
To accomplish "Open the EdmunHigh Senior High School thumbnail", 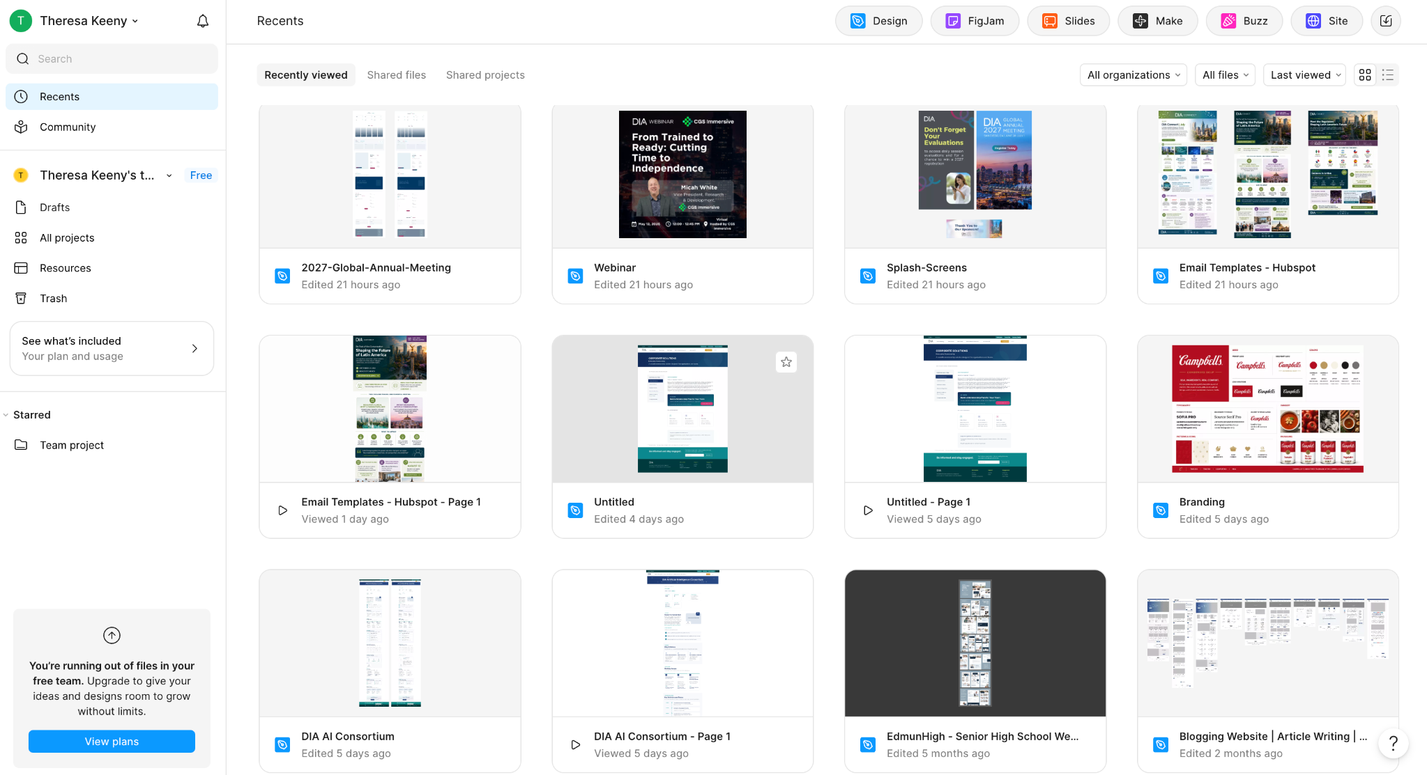I will pos(975,643).
